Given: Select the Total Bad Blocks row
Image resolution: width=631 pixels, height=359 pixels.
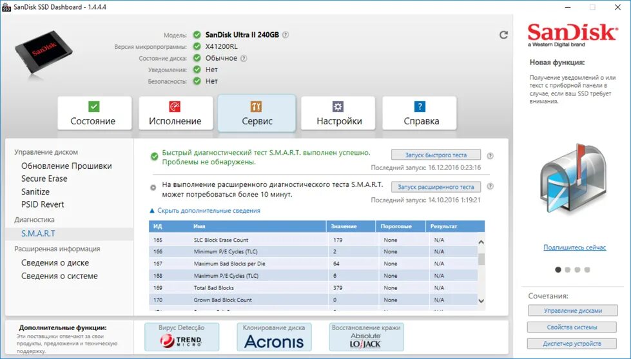Looking at the screenshot, I should point(313,287).
